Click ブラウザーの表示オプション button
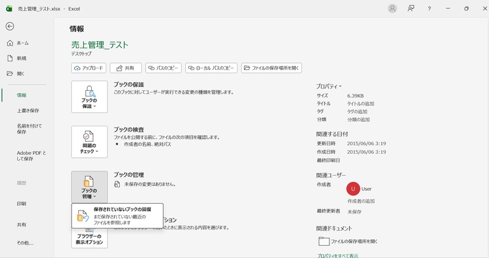Image resolution: width=489 pixels, height=258 pixels. click(x=89, y=238)
